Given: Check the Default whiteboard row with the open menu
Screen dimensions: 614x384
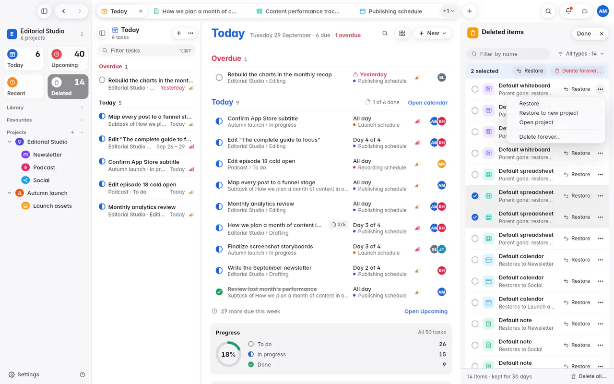Looking at the screenshot, I should coord(475,89).
